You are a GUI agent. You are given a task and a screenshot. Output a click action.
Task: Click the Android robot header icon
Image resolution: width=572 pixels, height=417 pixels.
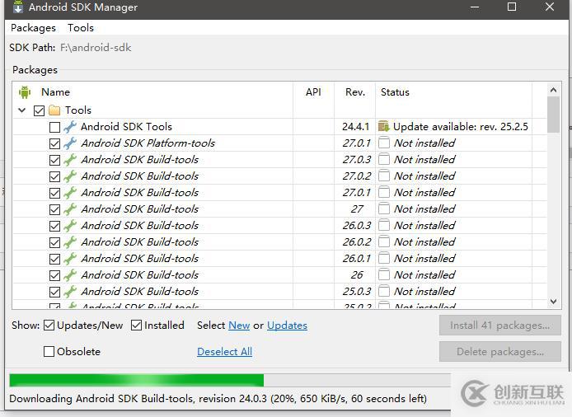pos(25,92)
